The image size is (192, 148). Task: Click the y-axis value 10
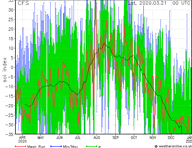coord(11,48)
